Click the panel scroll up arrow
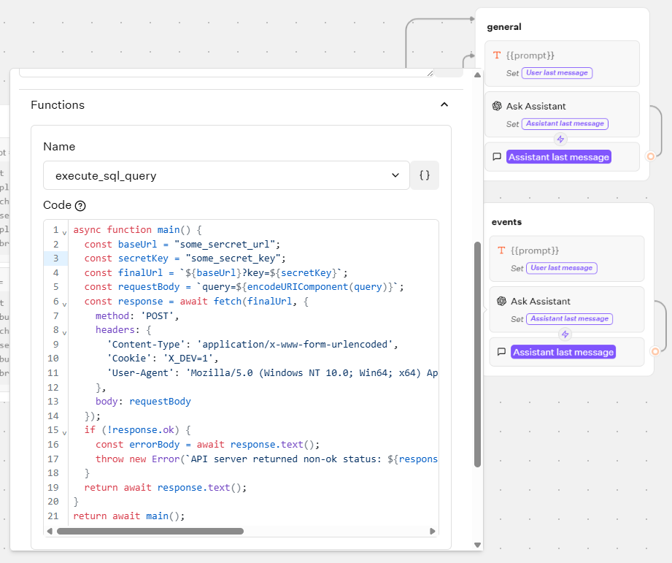Viewport: 672px width, 563px height. [477, 75]
